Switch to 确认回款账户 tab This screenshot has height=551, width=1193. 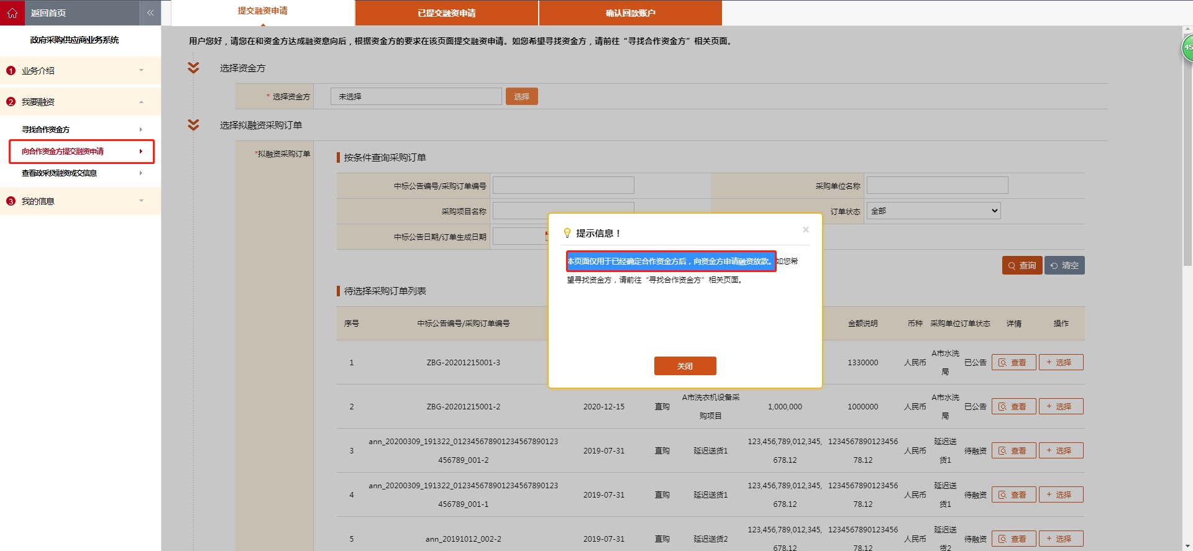click(631, 13)
